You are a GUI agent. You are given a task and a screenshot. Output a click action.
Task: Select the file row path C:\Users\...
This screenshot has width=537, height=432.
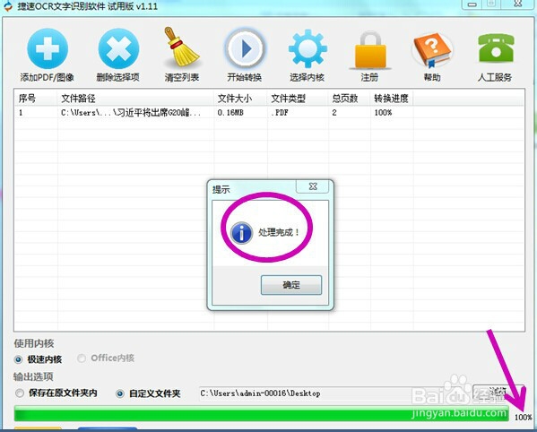point(131,113)
